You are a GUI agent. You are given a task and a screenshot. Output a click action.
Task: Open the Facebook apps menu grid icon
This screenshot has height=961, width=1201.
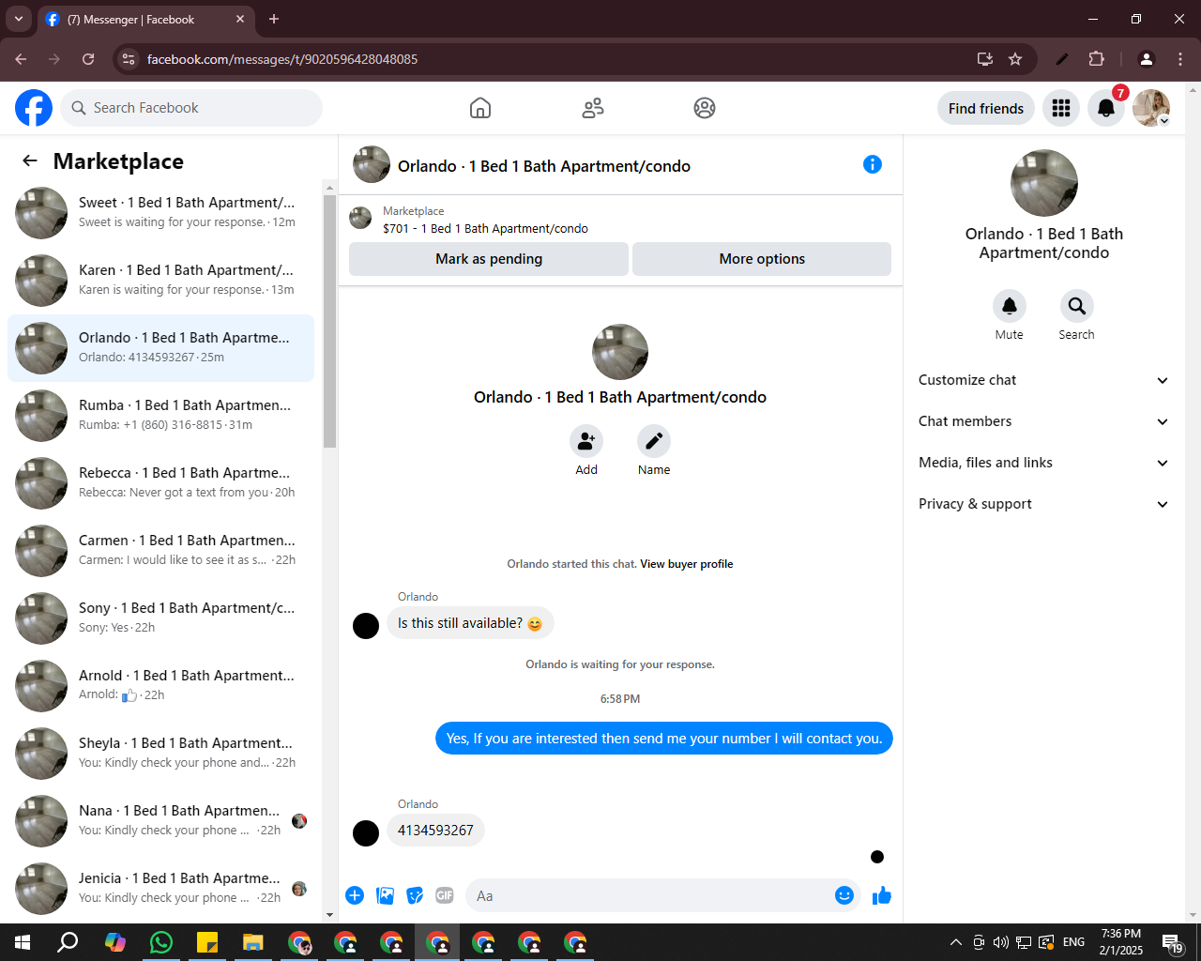(1061, 108)
